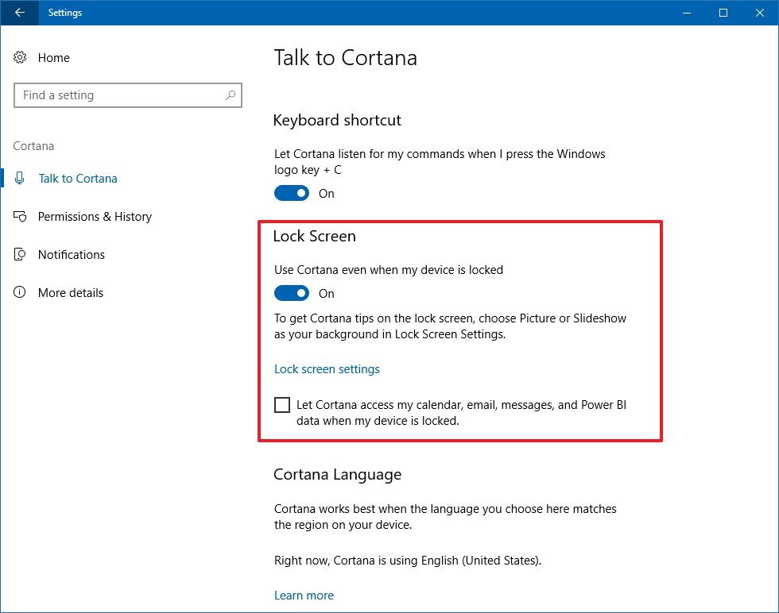Minimize the Settings window
Screen dimensions: 779x613
[686, 13]
